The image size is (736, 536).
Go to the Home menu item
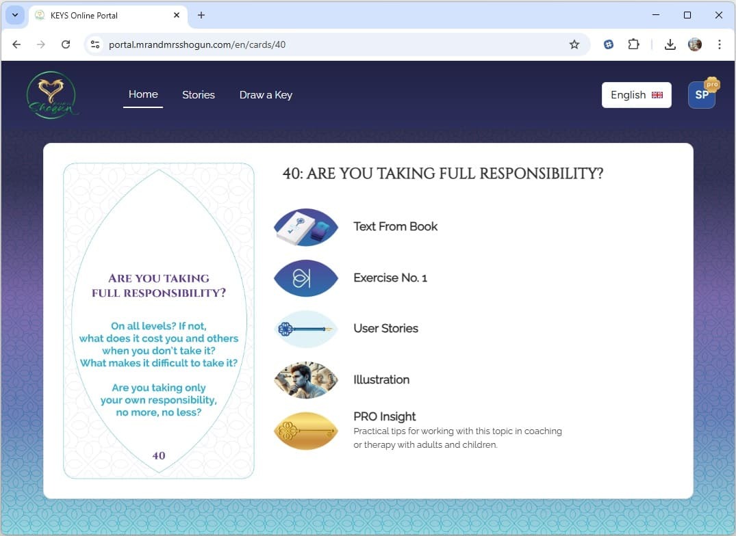coord(143,94)
